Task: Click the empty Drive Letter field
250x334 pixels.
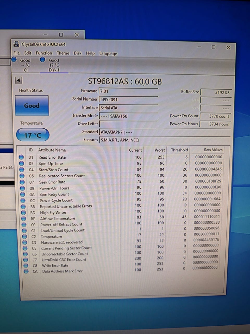Action: 128,124
